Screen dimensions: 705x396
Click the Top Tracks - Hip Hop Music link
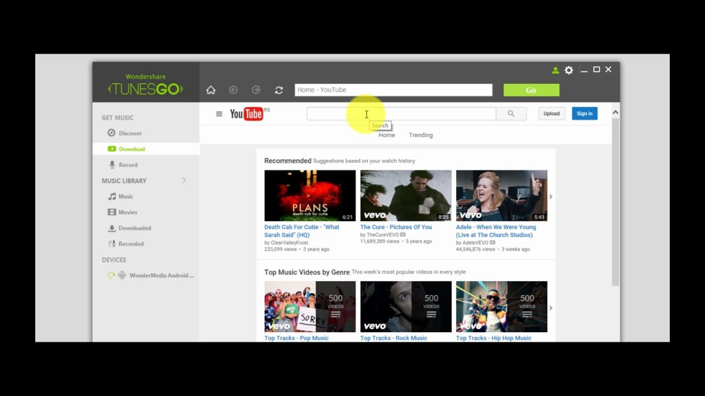(x=493, y=338)
